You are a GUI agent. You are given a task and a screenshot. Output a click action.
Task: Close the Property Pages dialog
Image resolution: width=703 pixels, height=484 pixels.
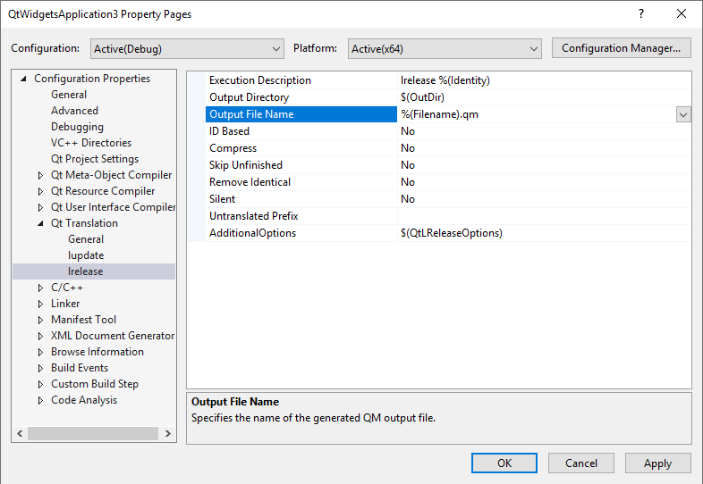[x=681, y=14]
